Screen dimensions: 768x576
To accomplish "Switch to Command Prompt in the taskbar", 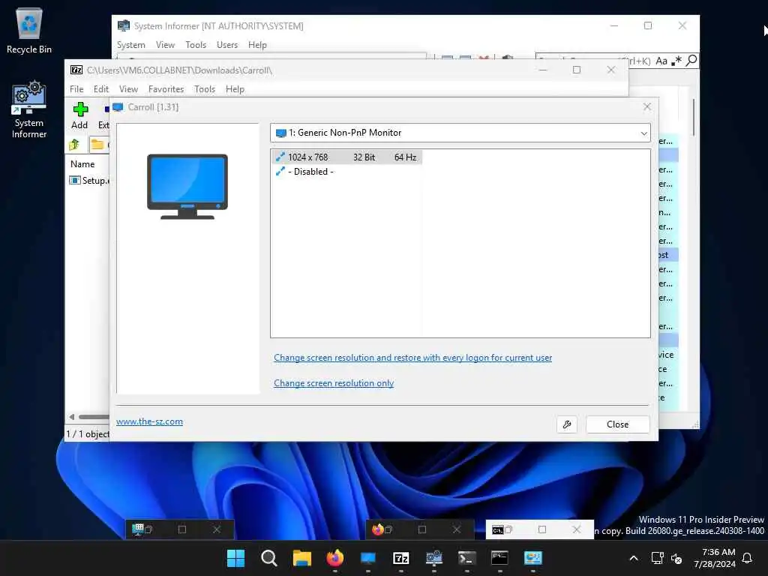I will click(x=499, y=558).
